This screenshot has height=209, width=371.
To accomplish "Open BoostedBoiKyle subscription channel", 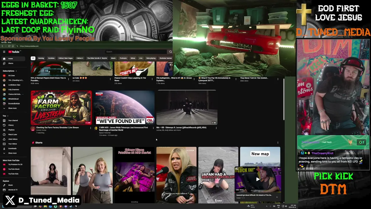I will (x=14, y=103).
